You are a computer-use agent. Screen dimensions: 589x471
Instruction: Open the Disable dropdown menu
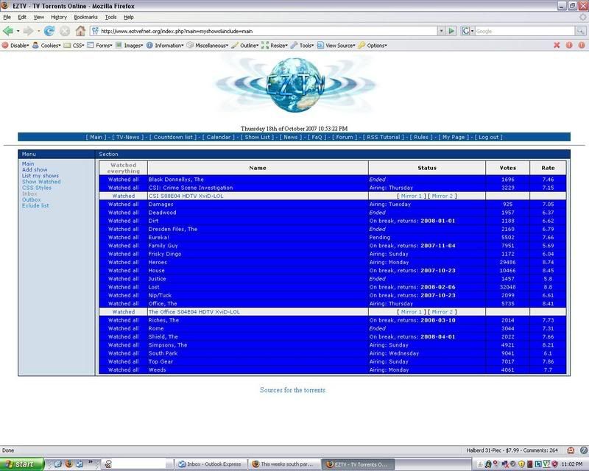pos(20,46)
